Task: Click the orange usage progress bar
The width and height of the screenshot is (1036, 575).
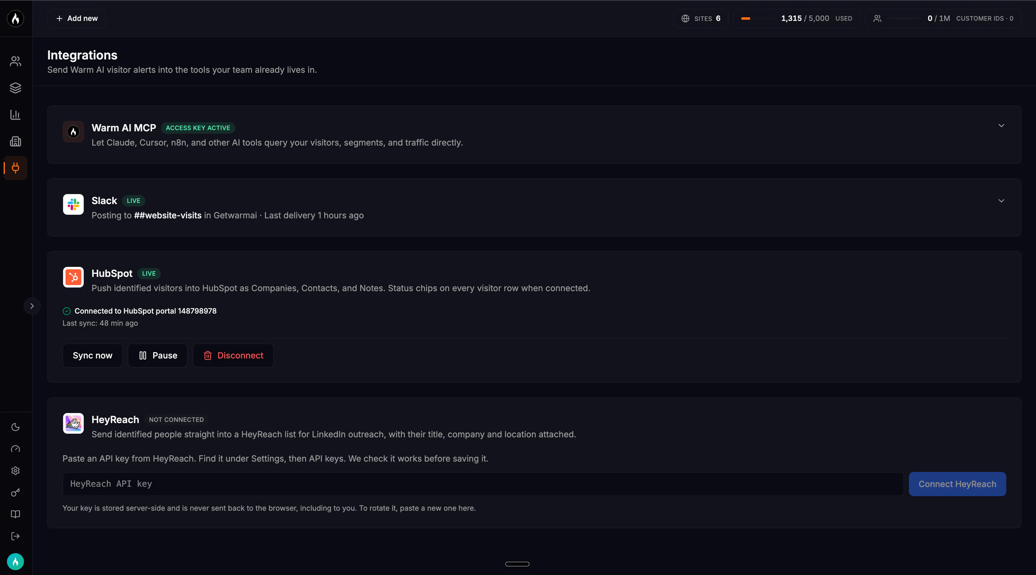Action: (758, 18)
